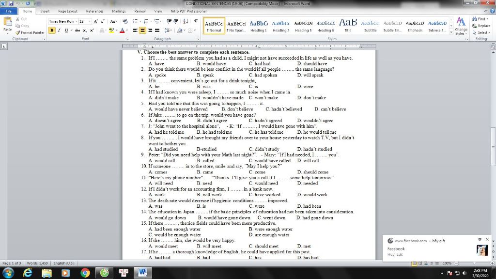Click the Format Painter tool
Image resolution: width=496 pixels, height=279 pixels.
coord(30,32)
